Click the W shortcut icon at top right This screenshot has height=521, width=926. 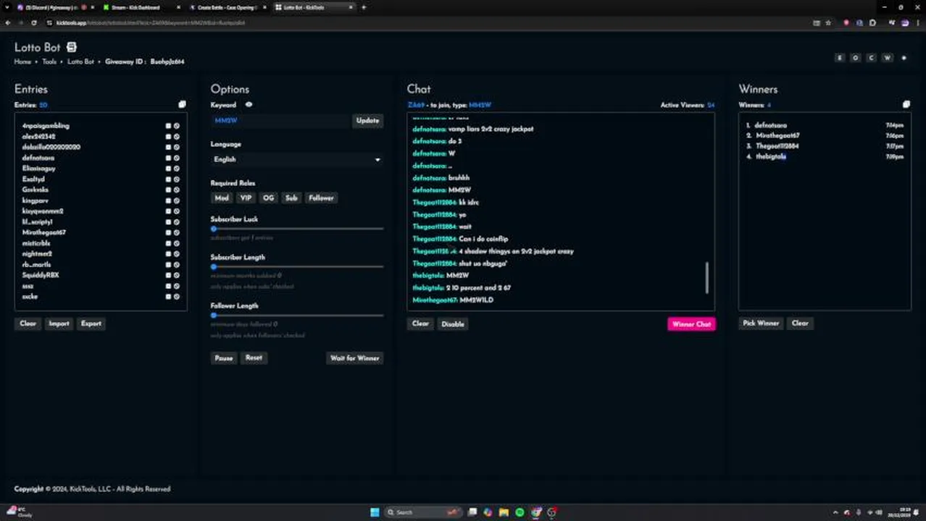click(888, 58)
